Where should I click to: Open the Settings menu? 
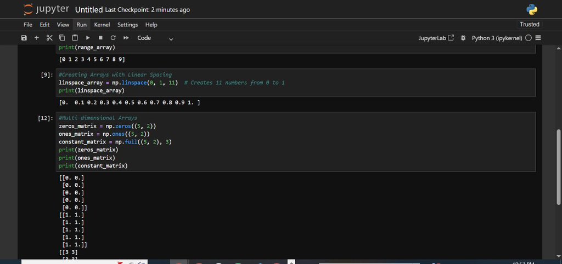127,25
